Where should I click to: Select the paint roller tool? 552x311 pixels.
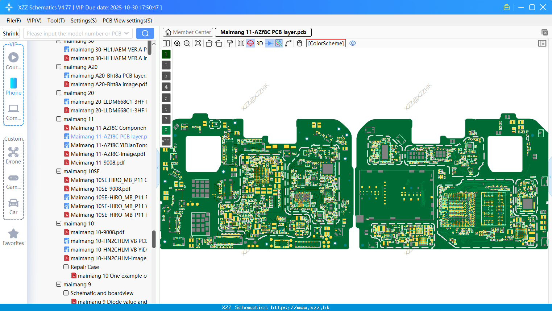pyautogui.click(x=230, y=43)
